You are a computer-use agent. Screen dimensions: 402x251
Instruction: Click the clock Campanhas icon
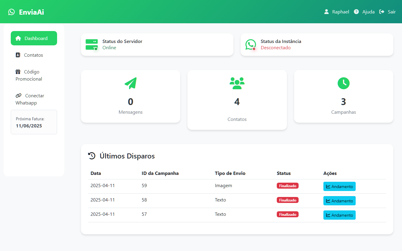coord(343,83)
